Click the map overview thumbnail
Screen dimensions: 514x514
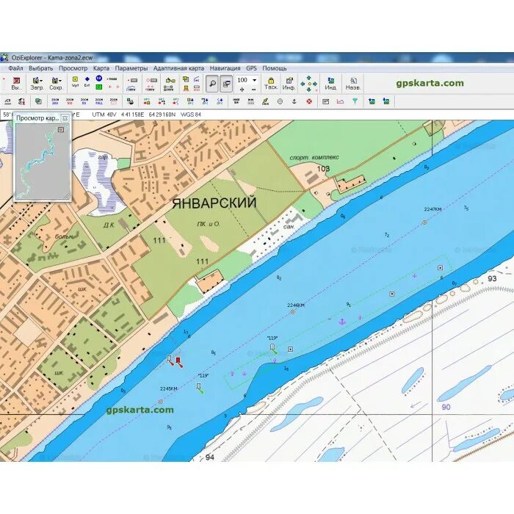coord(43,162)
